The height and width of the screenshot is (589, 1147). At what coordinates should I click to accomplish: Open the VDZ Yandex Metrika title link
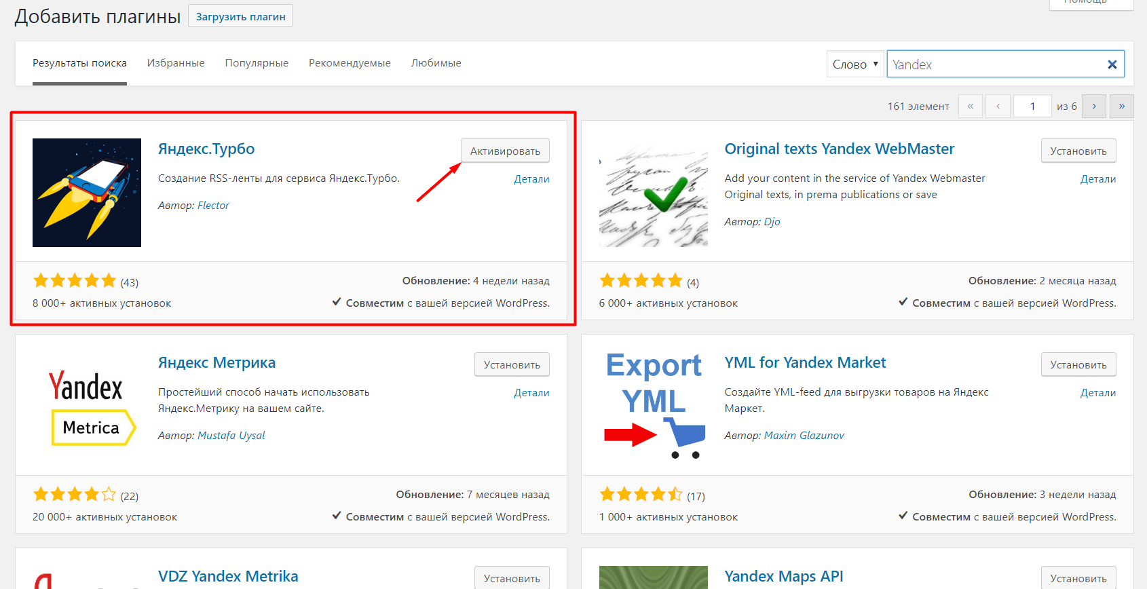(x=228, y=576)
